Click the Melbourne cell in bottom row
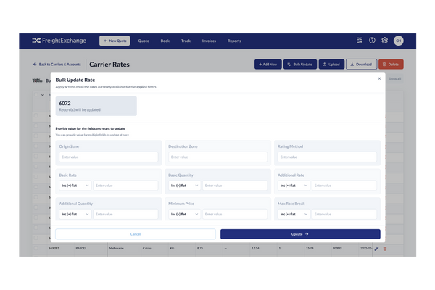The width and height of the screenshot is (435, 290). tap(116, 248)
